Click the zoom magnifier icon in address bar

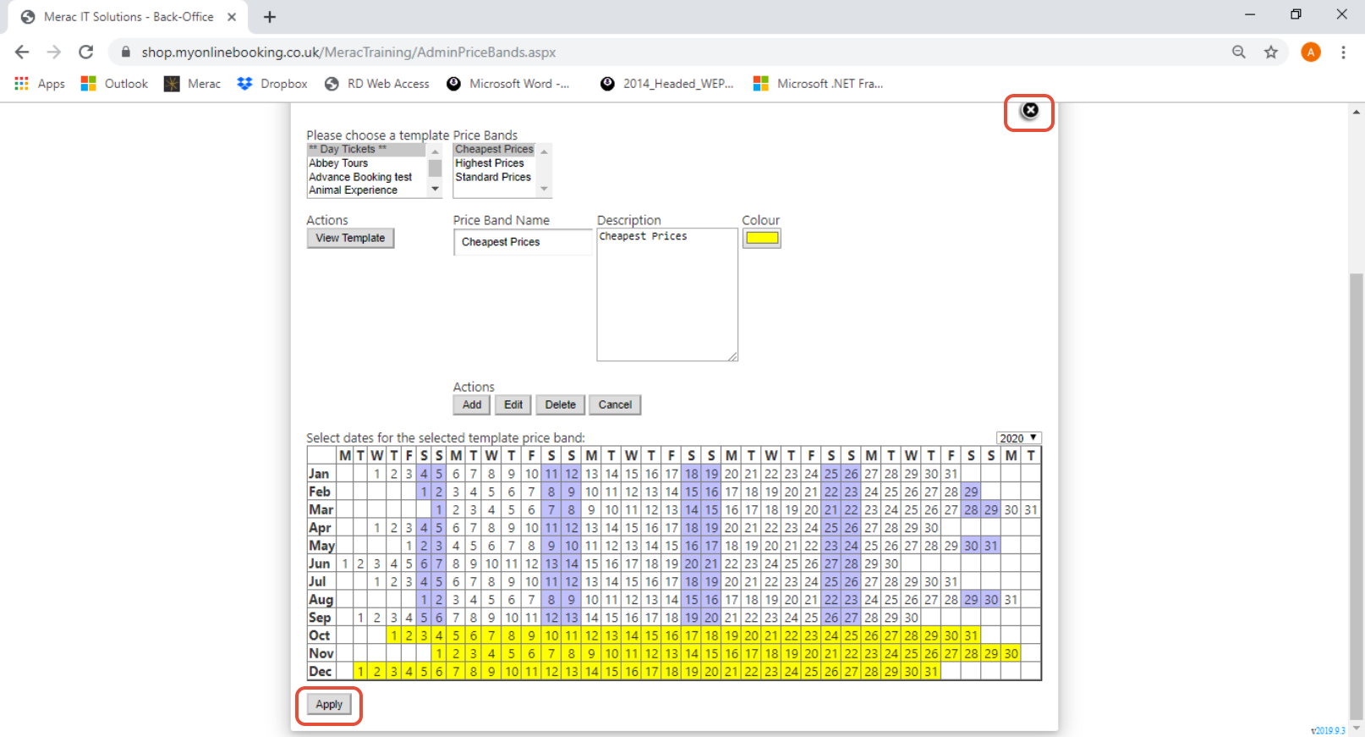coord(1238,52)
